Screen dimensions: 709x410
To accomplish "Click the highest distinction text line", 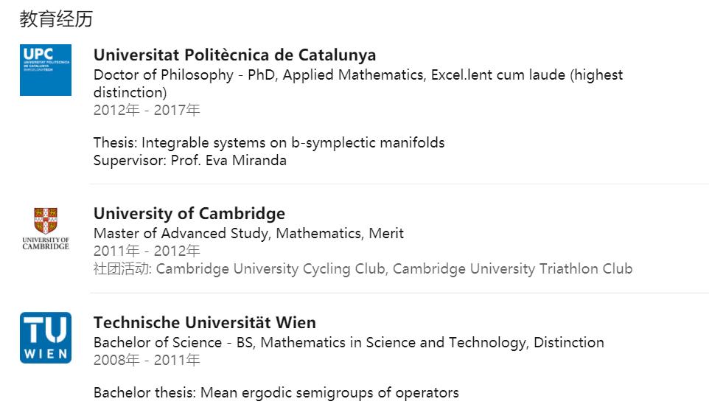I will [x=130, y=93].
